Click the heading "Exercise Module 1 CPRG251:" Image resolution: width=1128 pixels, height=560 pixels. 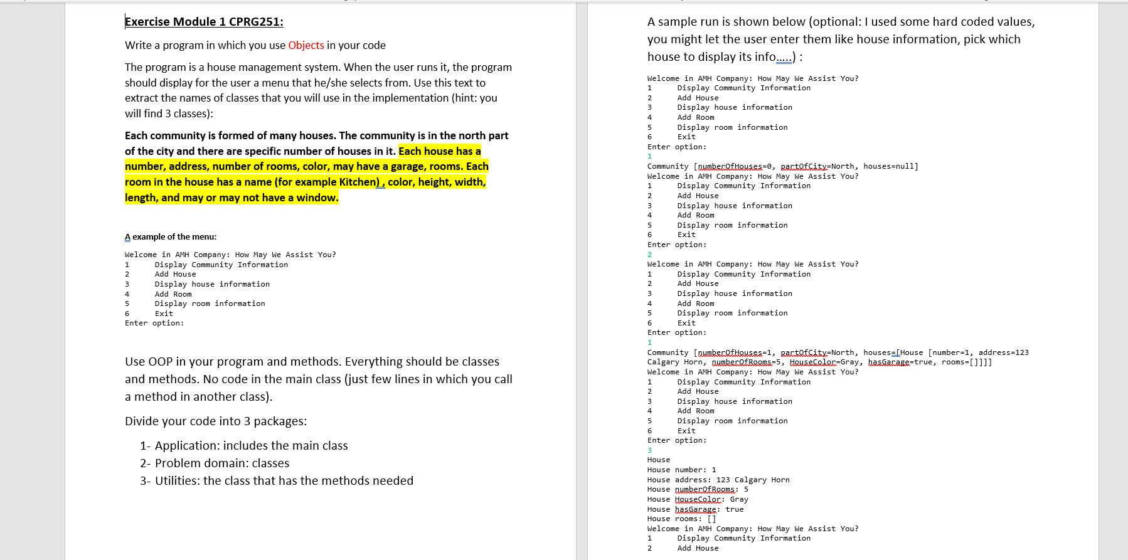tap(204, 22)
